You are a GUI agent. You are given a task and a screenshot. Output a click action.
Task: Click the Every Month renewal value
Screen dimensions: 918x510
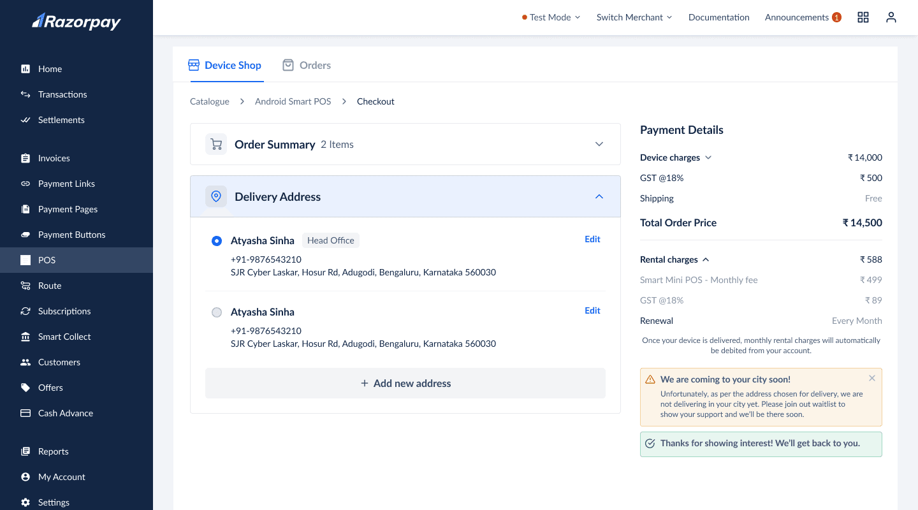[x=857, y=321]
